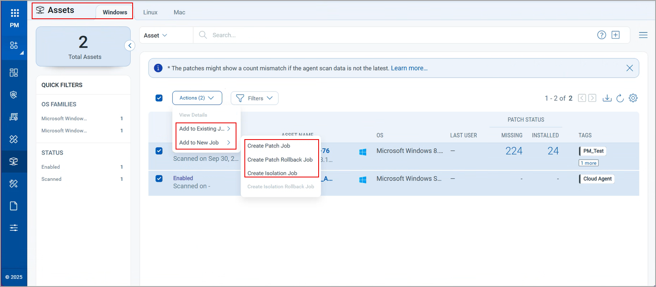Switch to the Linux tab
This screenshot has height=287, width=656.
coord(150,12)
